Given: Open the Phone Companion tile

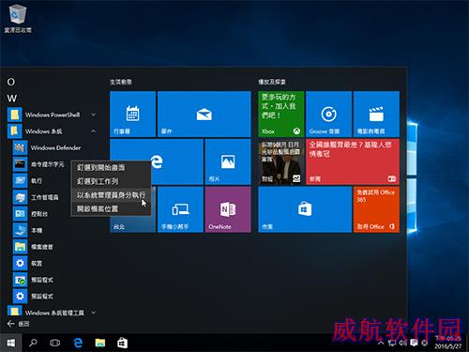Looking at the screenshot, I should [180, 209].
